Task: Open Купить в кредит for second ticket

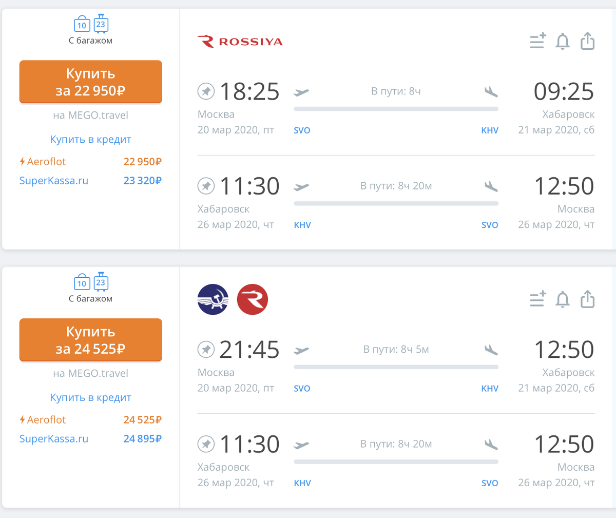Action: [90, 398]
